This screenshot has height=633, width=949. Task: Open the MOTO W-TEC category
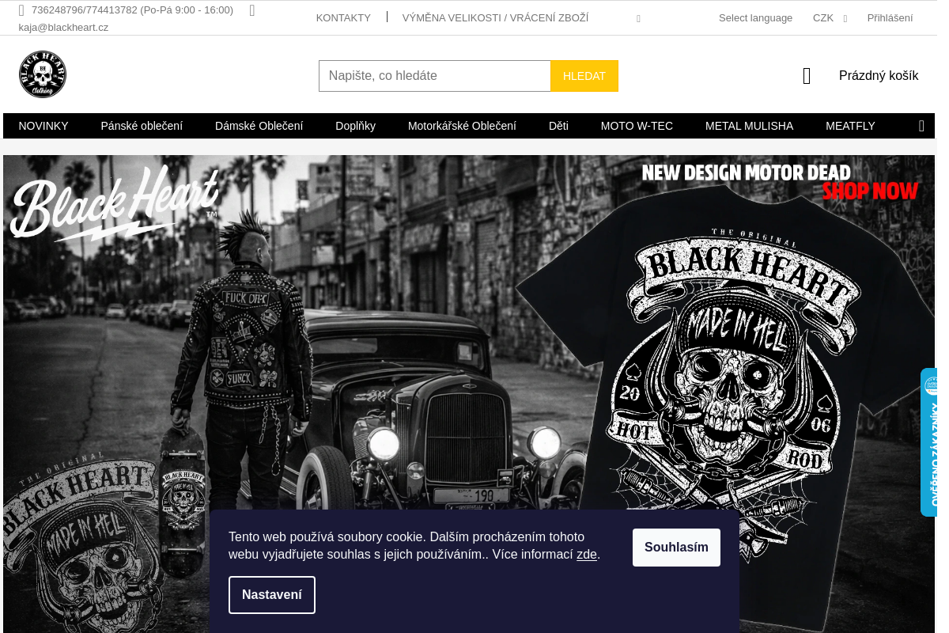click(x=637, y=126)
